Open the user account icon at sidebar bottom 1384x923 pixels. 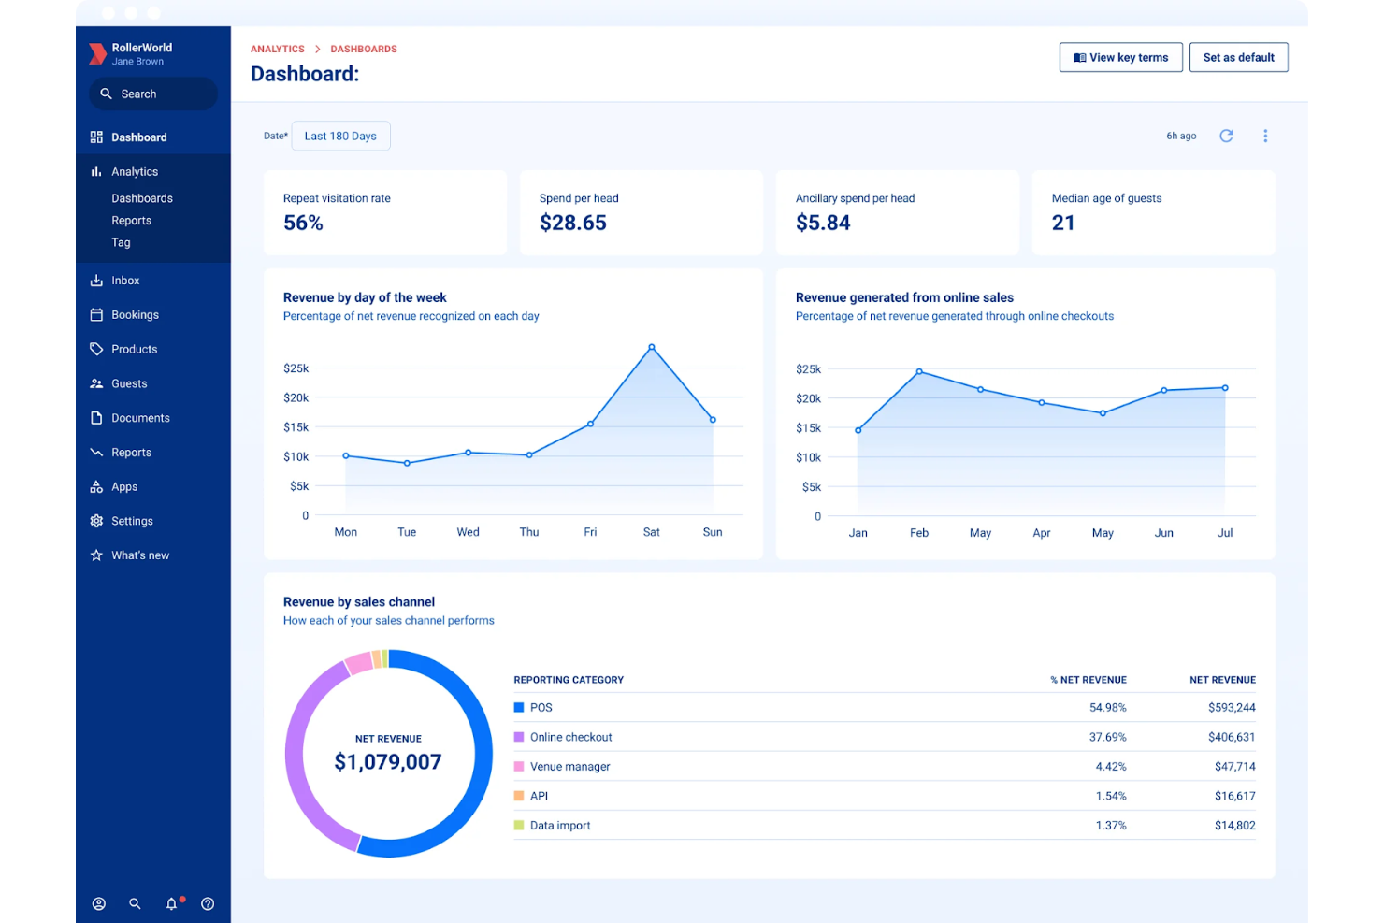99,904
